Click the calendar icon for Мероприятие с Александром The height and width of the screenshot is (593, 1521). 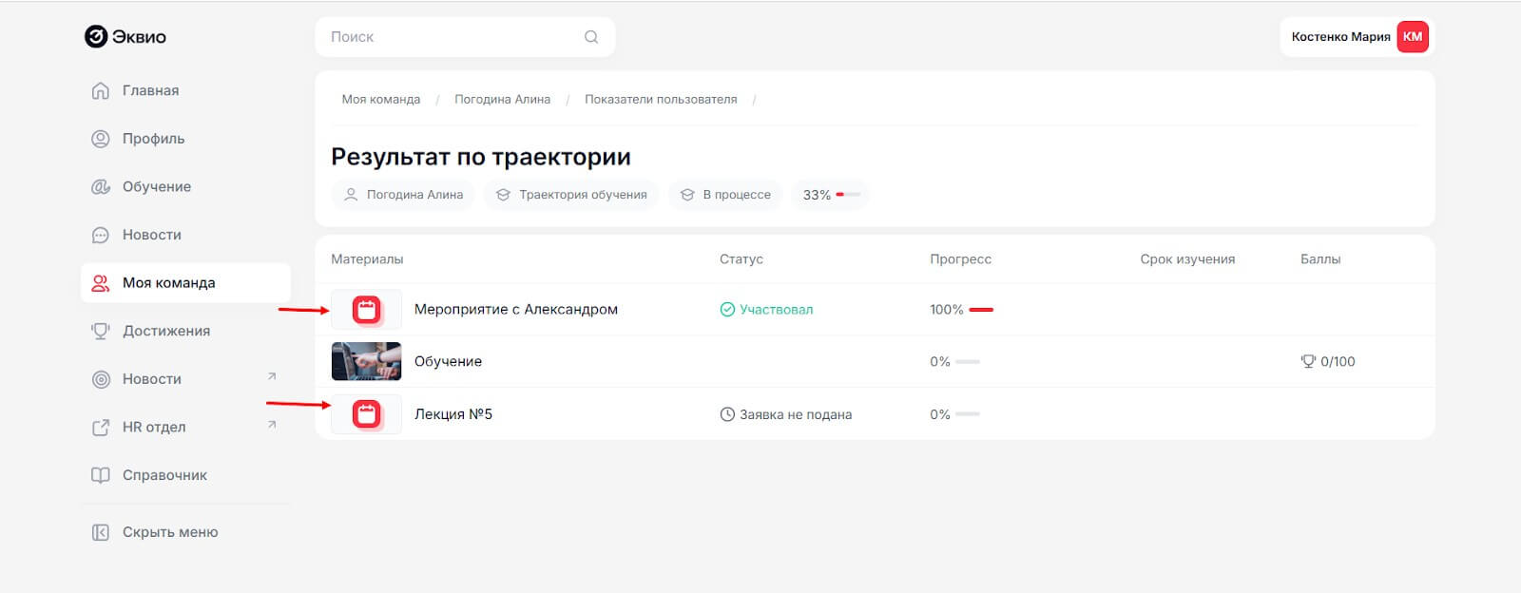[x=366, y=309]
